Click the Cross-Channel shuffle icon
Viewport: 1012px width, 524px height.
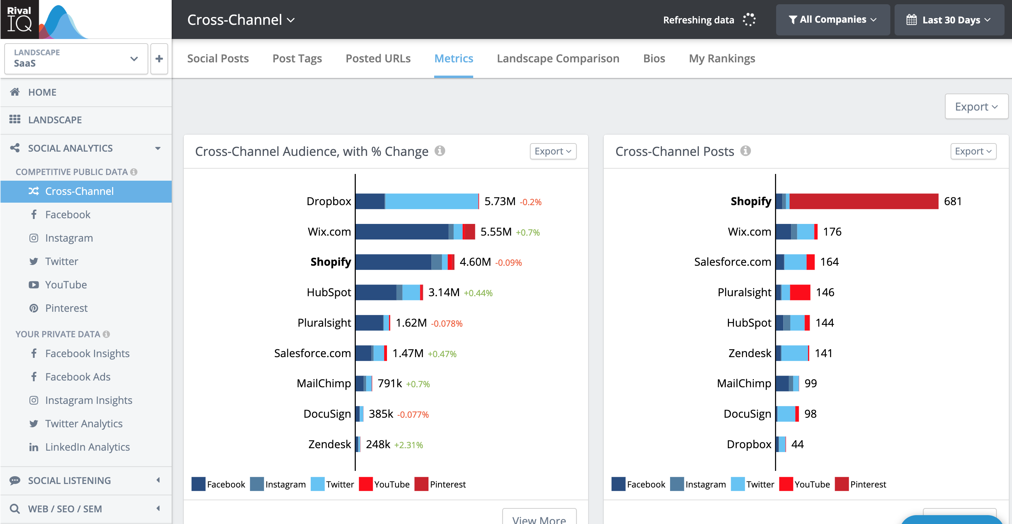[34, 191]
